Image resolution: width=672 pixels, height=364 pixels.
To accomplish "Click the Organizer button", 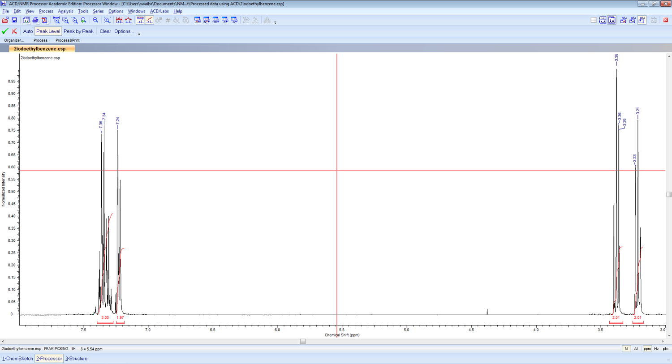I will point(14,40).
